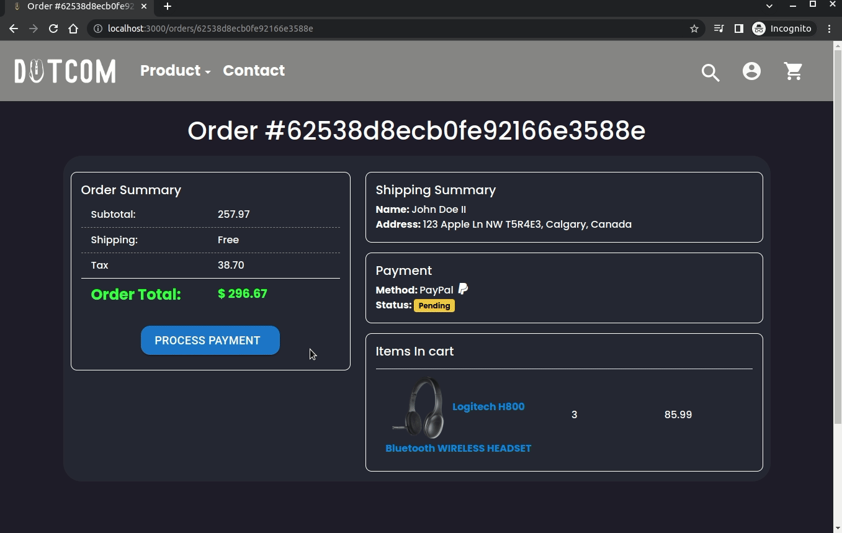842x533 pixels.
Task: Click the Logitech headset product thumbnail
Action: (418, 408)
